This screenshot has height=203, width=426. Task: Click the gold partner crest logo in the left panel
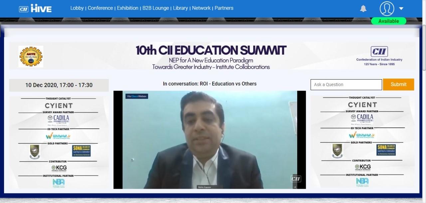tap(34, 152)
